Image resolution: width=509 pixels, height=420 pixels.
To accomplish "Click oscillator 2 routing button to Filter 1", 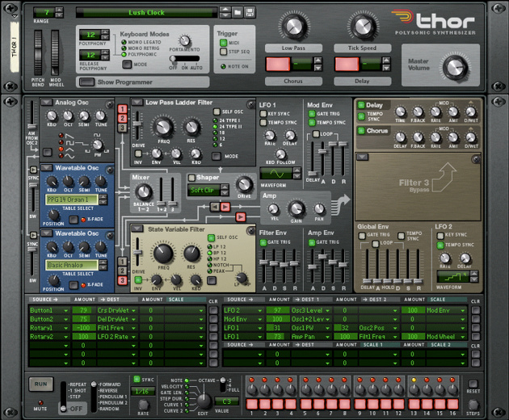I will coord(122,119).
